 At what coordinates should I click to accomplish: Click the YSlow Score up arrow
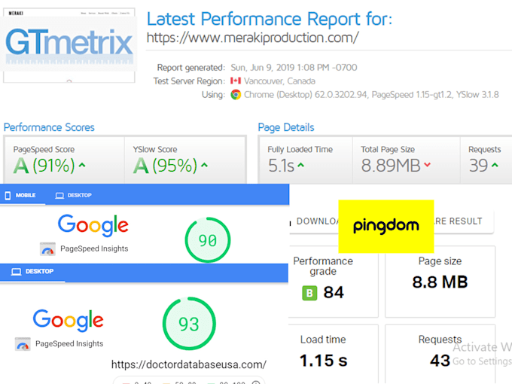[x=204, y=165]
